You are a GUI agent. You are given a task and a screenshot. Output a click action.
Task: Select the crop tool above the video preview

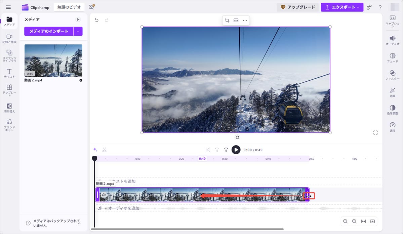click(227, 20)
